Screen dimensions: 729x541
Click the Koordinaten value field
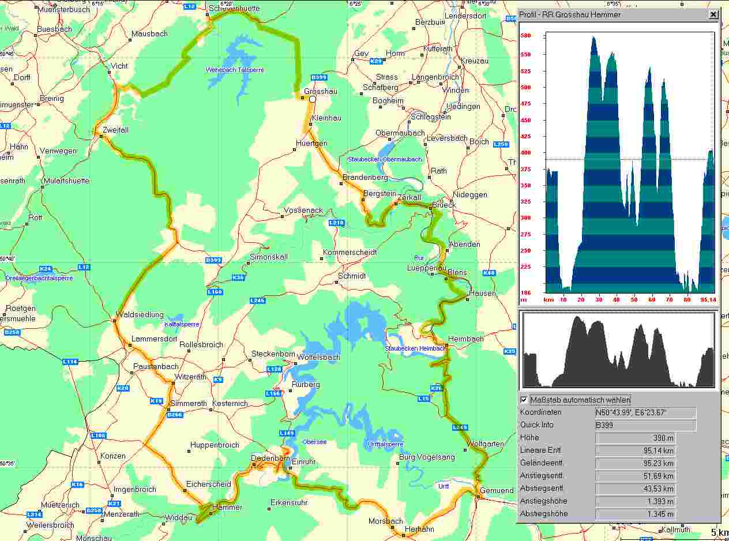click(x=645, y=413)
